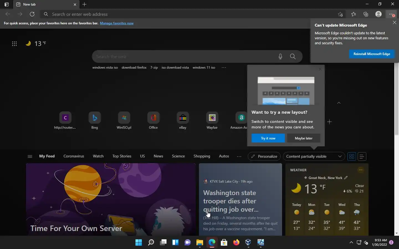Screen dimensions: 399x249
Task: Switch feed to grid view
Action: click(352, 156)
